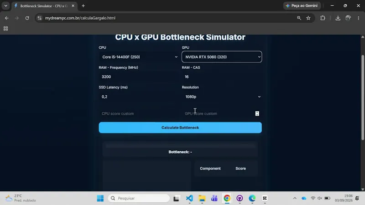The height and width of the screenshot is (205, 365).
Task: View site information icon in address bar
Action: pos(40,18)
